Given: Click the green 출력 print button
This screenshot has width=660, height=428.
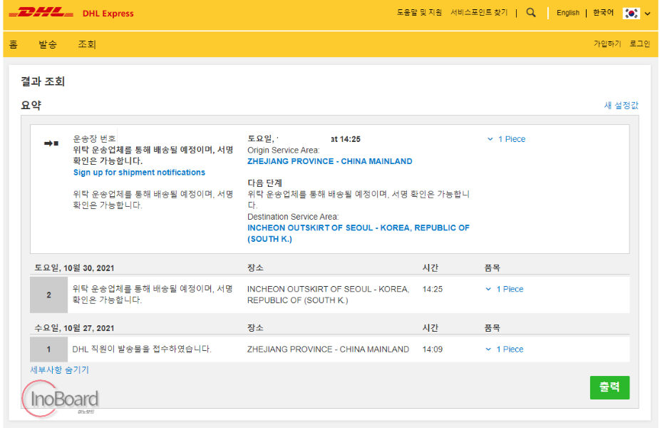Looking at the screenshot, I should coord(609,387).
